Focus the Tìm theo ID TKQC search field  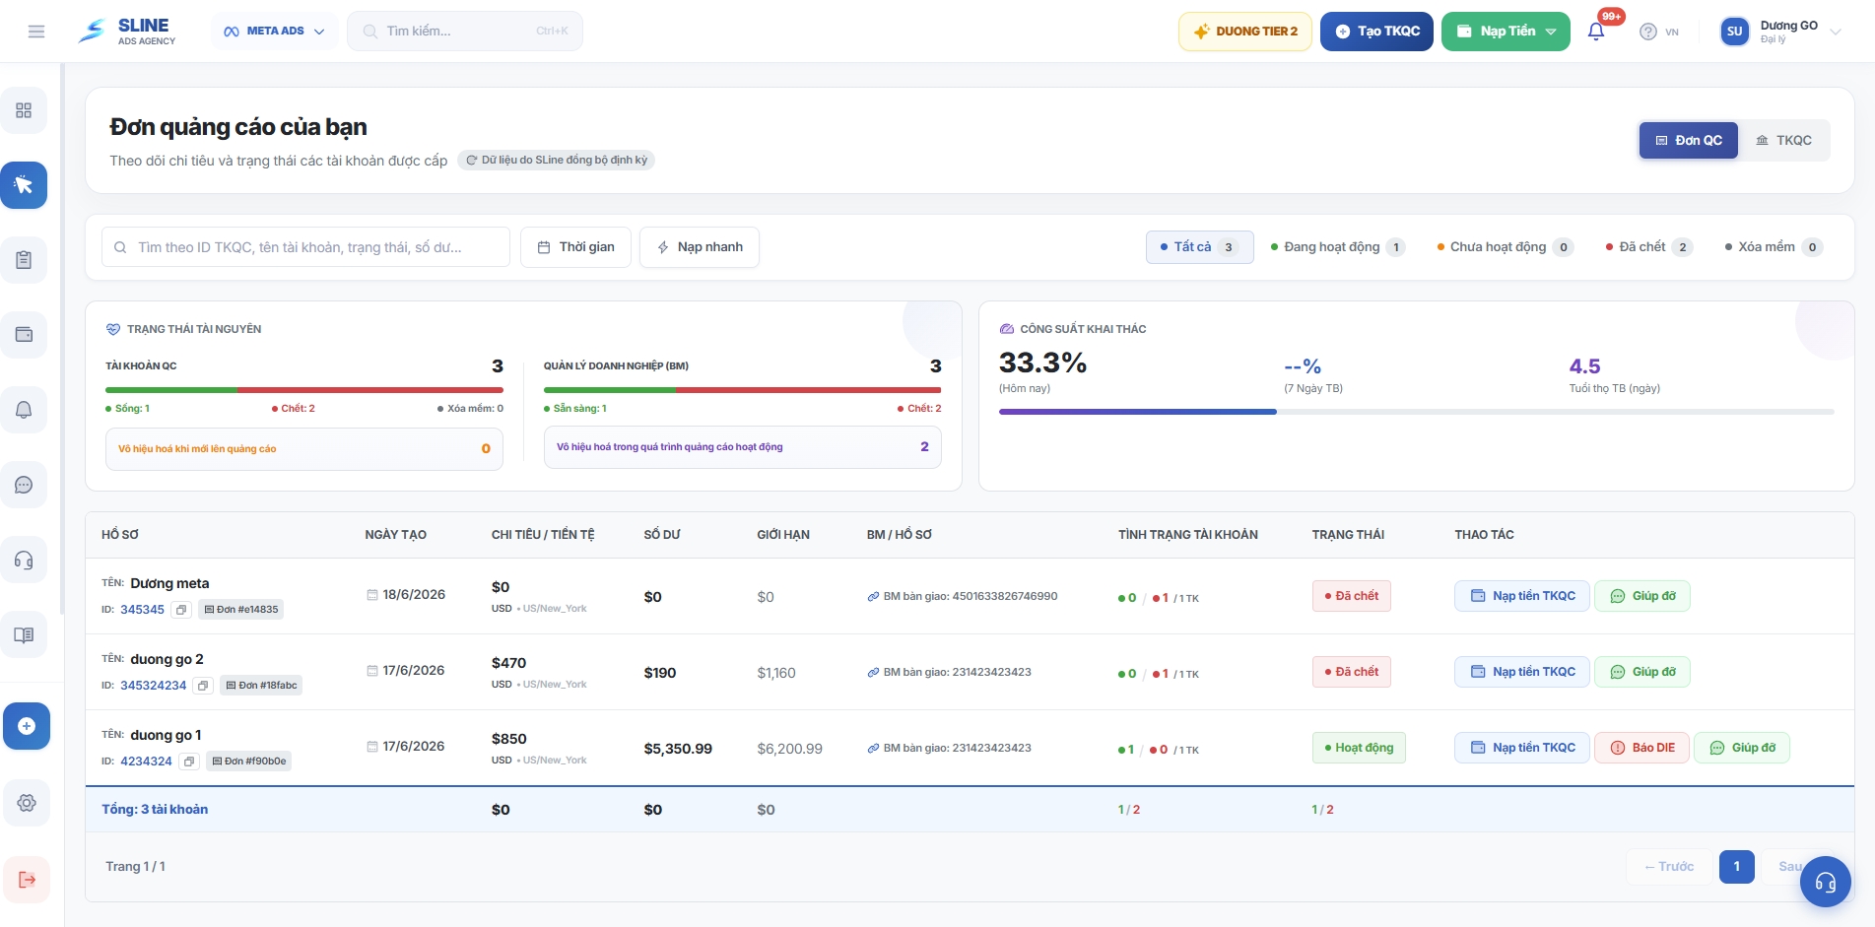[x=305, y=247]
